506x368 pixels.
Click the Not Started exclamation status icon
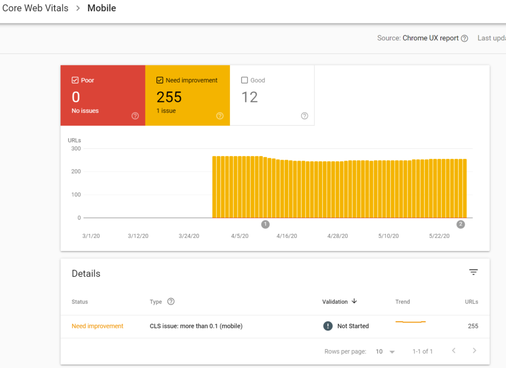(327, 326)
